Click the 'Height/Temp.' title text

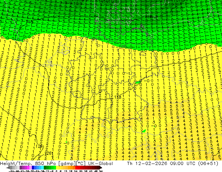click(16, 164)
